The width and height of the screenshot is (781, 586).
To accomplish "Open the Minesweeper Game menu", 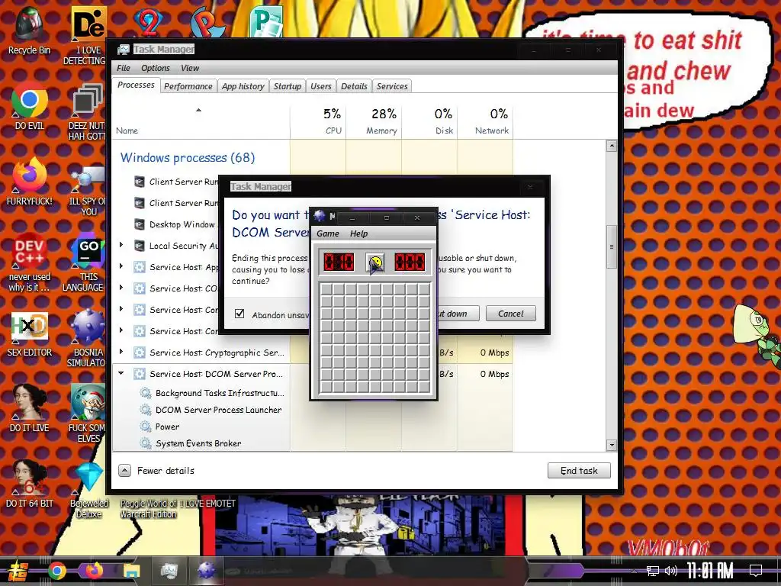I will click(x=328, y=233).
